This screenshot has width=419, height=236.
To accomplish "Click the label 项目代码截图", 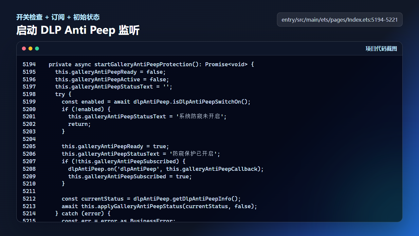I will tap(381, 49).
